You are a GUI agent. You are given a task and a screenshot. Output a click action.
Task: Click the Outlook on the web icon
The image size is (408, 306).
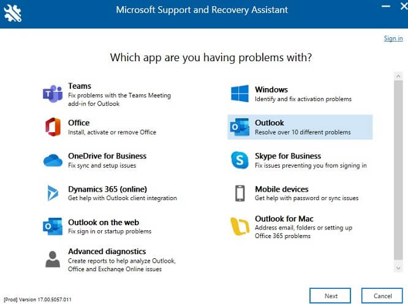[x=53, y=226]
